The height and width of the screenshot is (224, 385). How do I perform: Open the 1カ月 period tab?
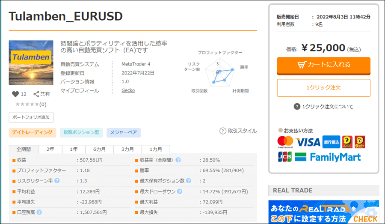156,149
